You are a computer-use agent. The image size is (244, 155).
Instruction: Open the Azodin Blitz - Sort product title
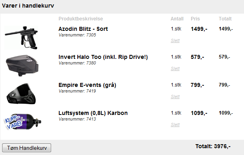click(83, 29)
